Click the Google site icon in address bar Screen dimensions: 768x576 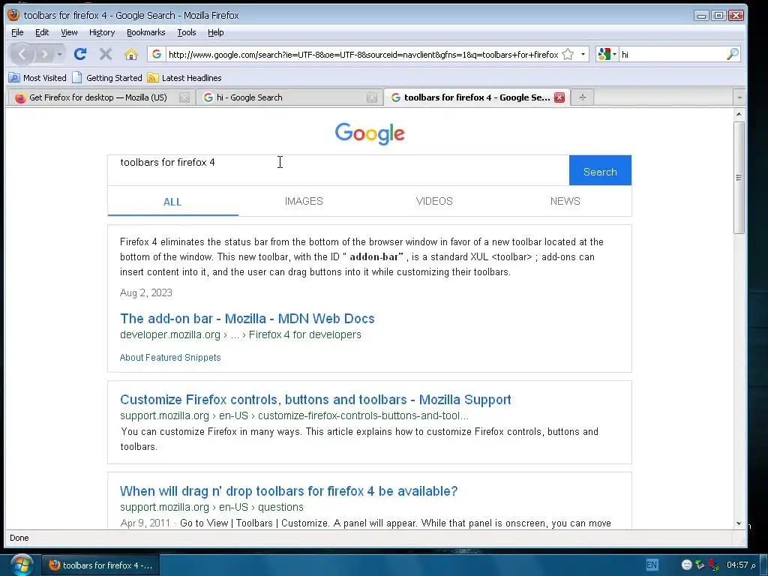157,54
